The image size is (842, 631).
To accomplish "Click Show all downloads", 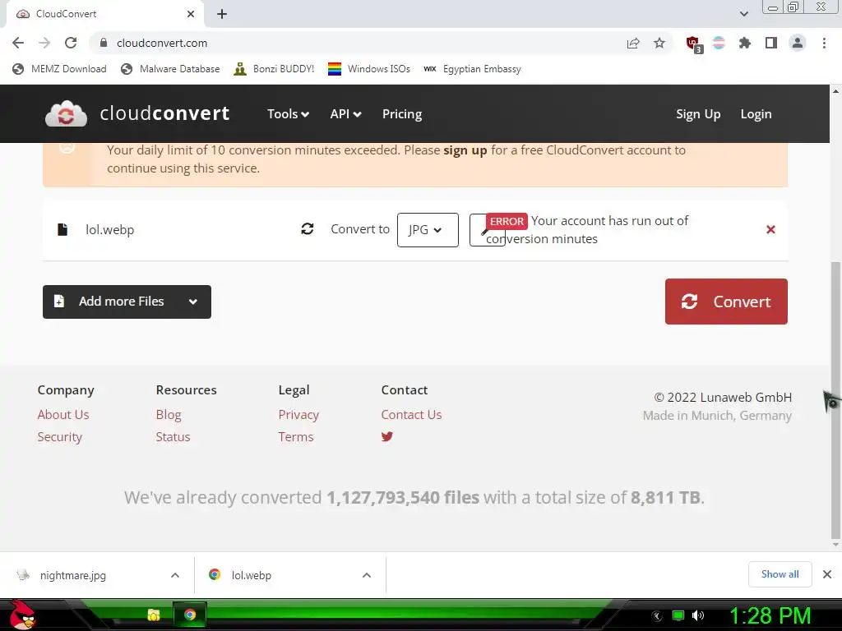I will 780,574.
